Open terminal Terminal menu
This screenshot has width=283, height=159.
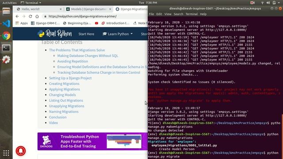(191, 14)
